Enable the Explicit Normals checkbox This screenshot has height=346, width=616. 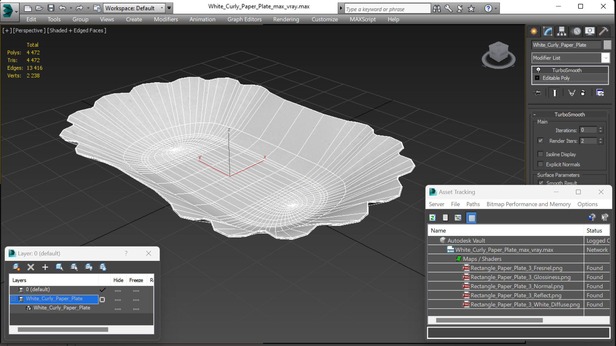pyautogui.click(x=541, y=164)
